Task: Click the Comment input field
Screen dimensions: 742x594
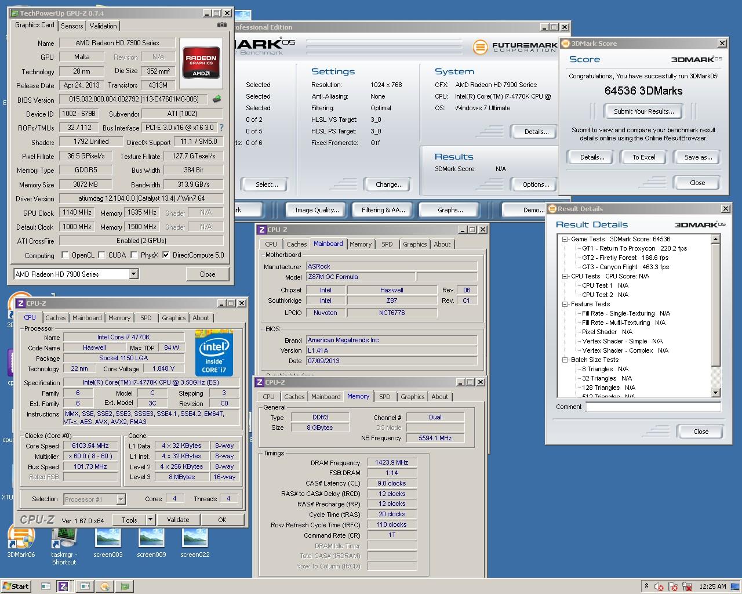Action: point(653,407)
